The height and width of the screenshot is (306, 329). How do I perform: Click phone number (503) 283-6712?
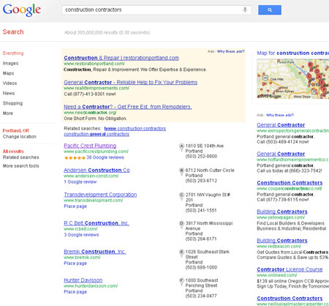click(201, 181)
